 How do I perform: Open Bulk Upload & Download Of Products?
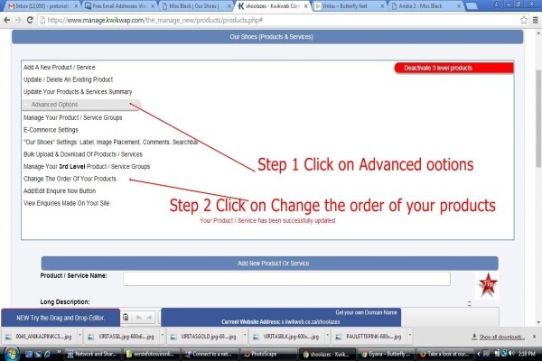tap(83, 154)
